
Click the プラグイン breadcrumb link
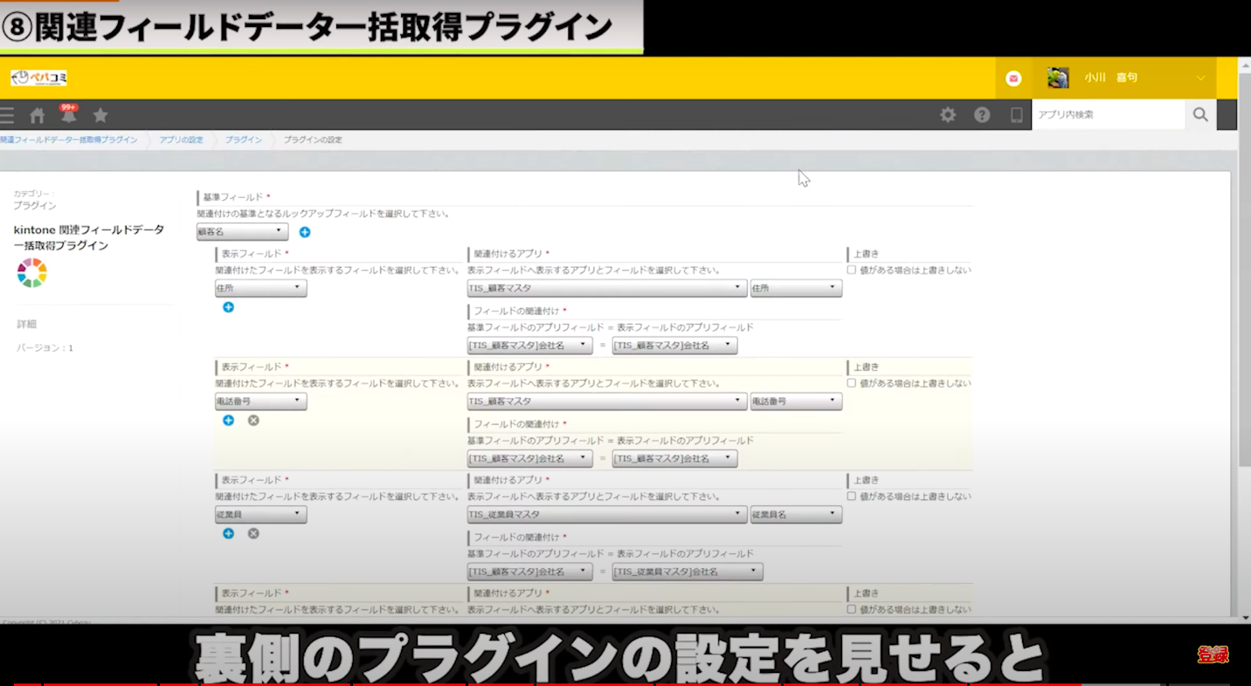[243, 140]
